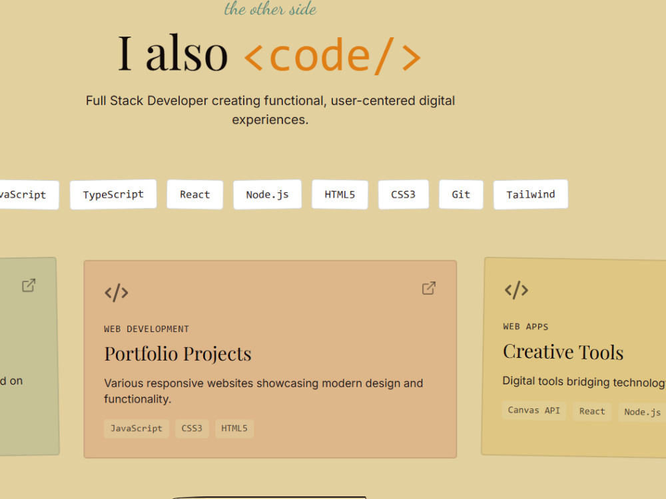Click the 'I also <code/>' heading

pyautogui.click(x=270, y=55)
